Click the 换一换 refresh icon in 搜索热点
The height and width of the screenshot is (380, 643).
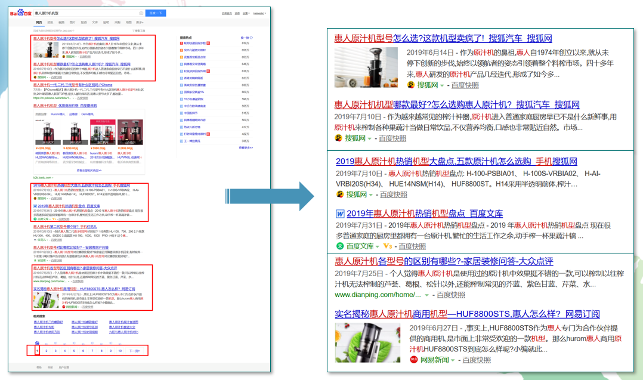251,38
